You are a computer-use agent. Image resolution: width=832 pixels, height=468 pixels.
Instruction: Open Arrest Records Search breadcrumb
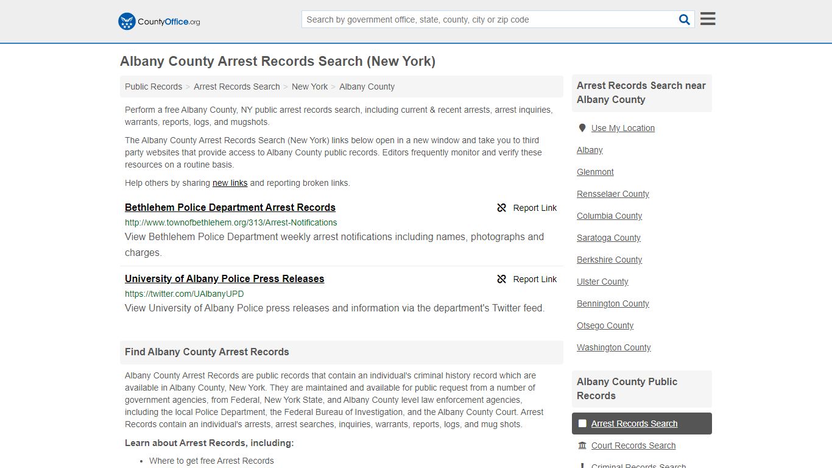pyautogui.click(x=237, y=87)
